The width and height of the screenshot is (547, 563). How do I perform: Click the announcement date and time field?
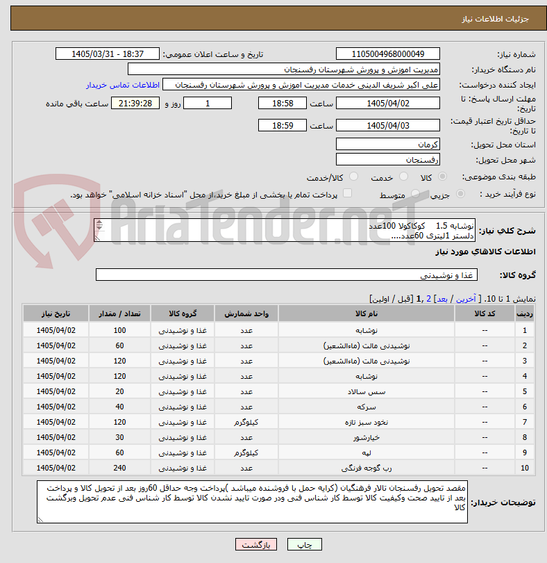(x=107, y=54)
